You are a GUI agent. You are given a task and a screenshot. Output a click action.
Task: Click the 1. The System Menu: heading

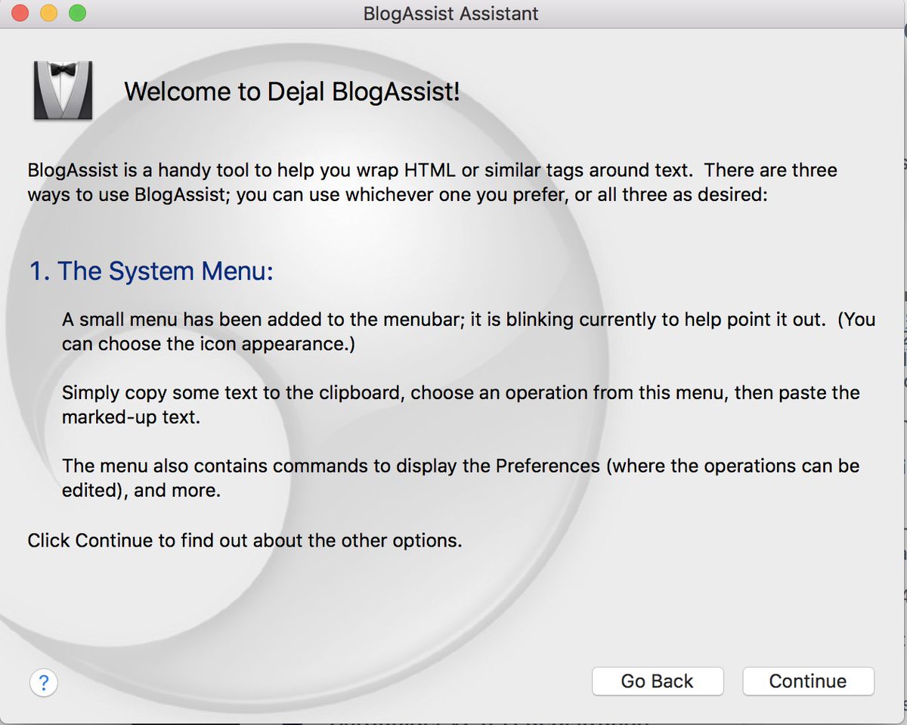pos(151,271)
